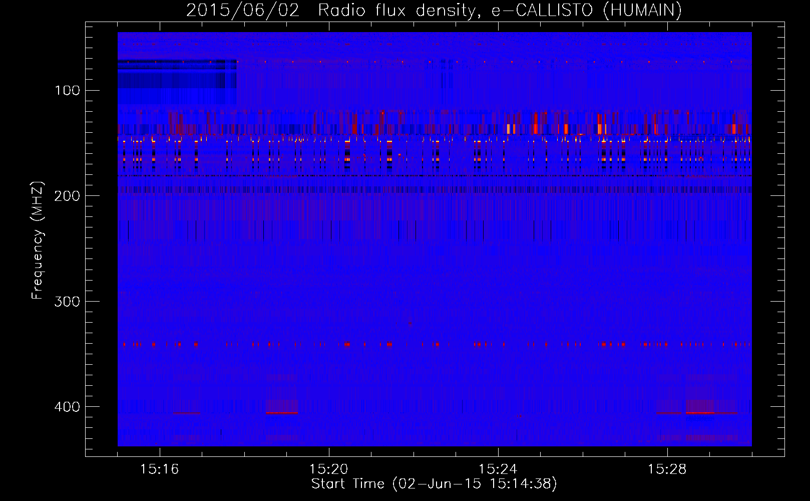
Task: Click the 200 frequency tick label
Action: 67,196
